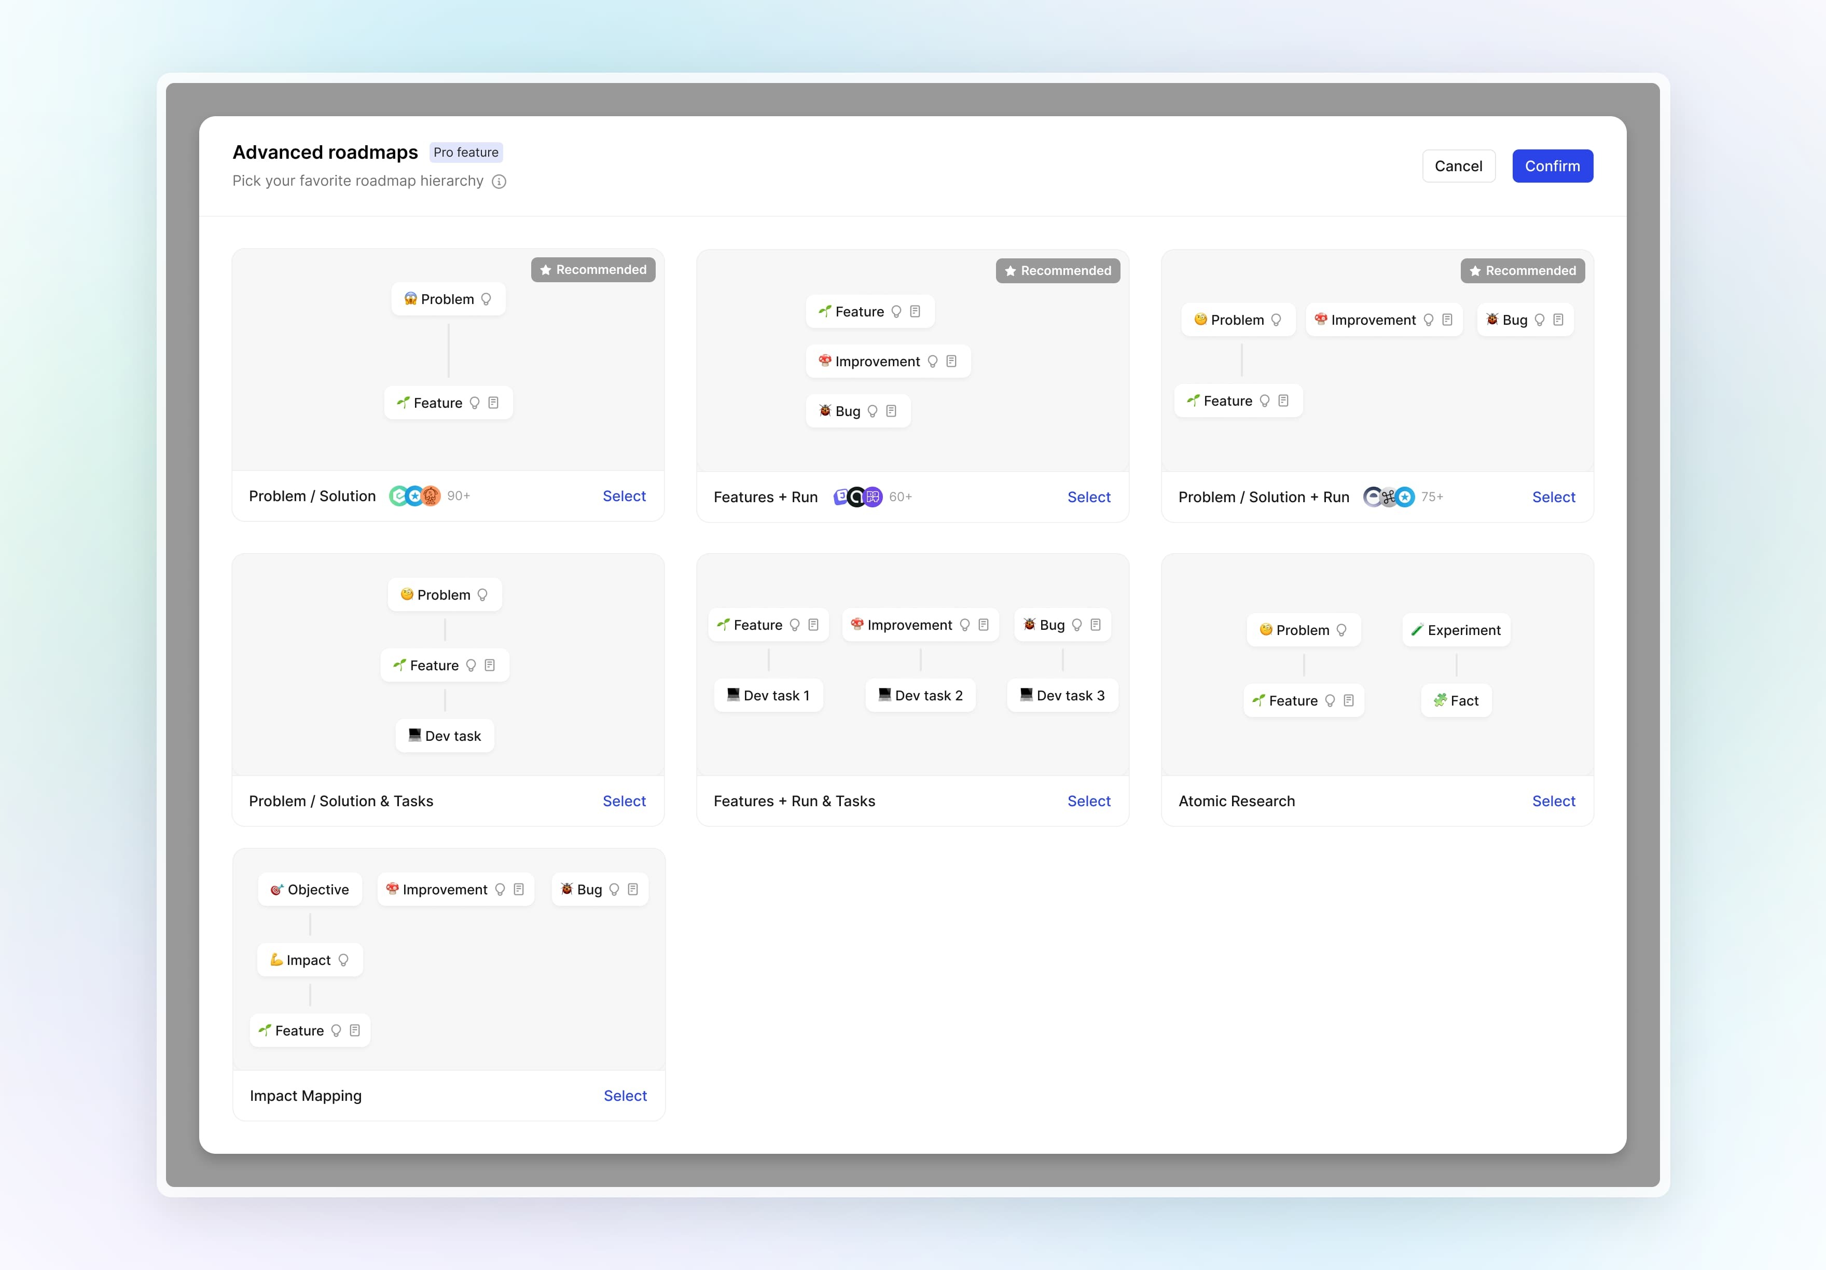Click lightbulb icon on Improvement chip in Problem / Solution + Run card
Screen dimensions: 1826x1270
1428,320
